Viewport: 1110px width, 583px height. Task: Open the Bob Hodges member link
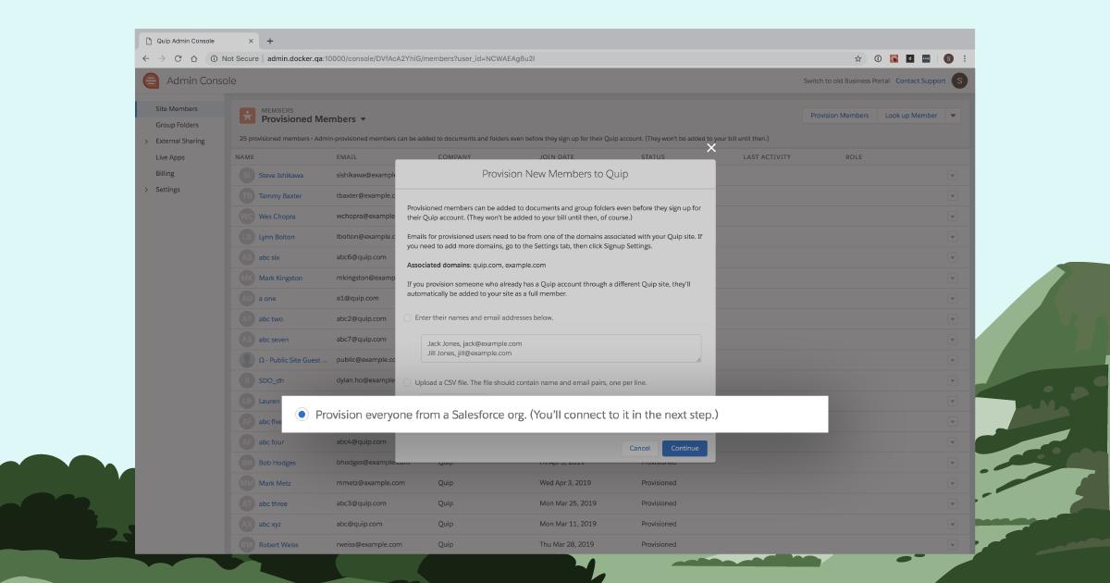277,462
